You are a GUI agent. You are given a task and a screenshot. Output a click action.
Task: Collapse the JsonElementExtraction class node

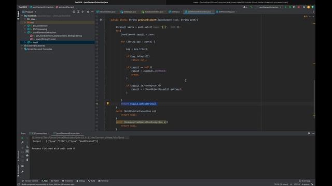tap(25, 33)
